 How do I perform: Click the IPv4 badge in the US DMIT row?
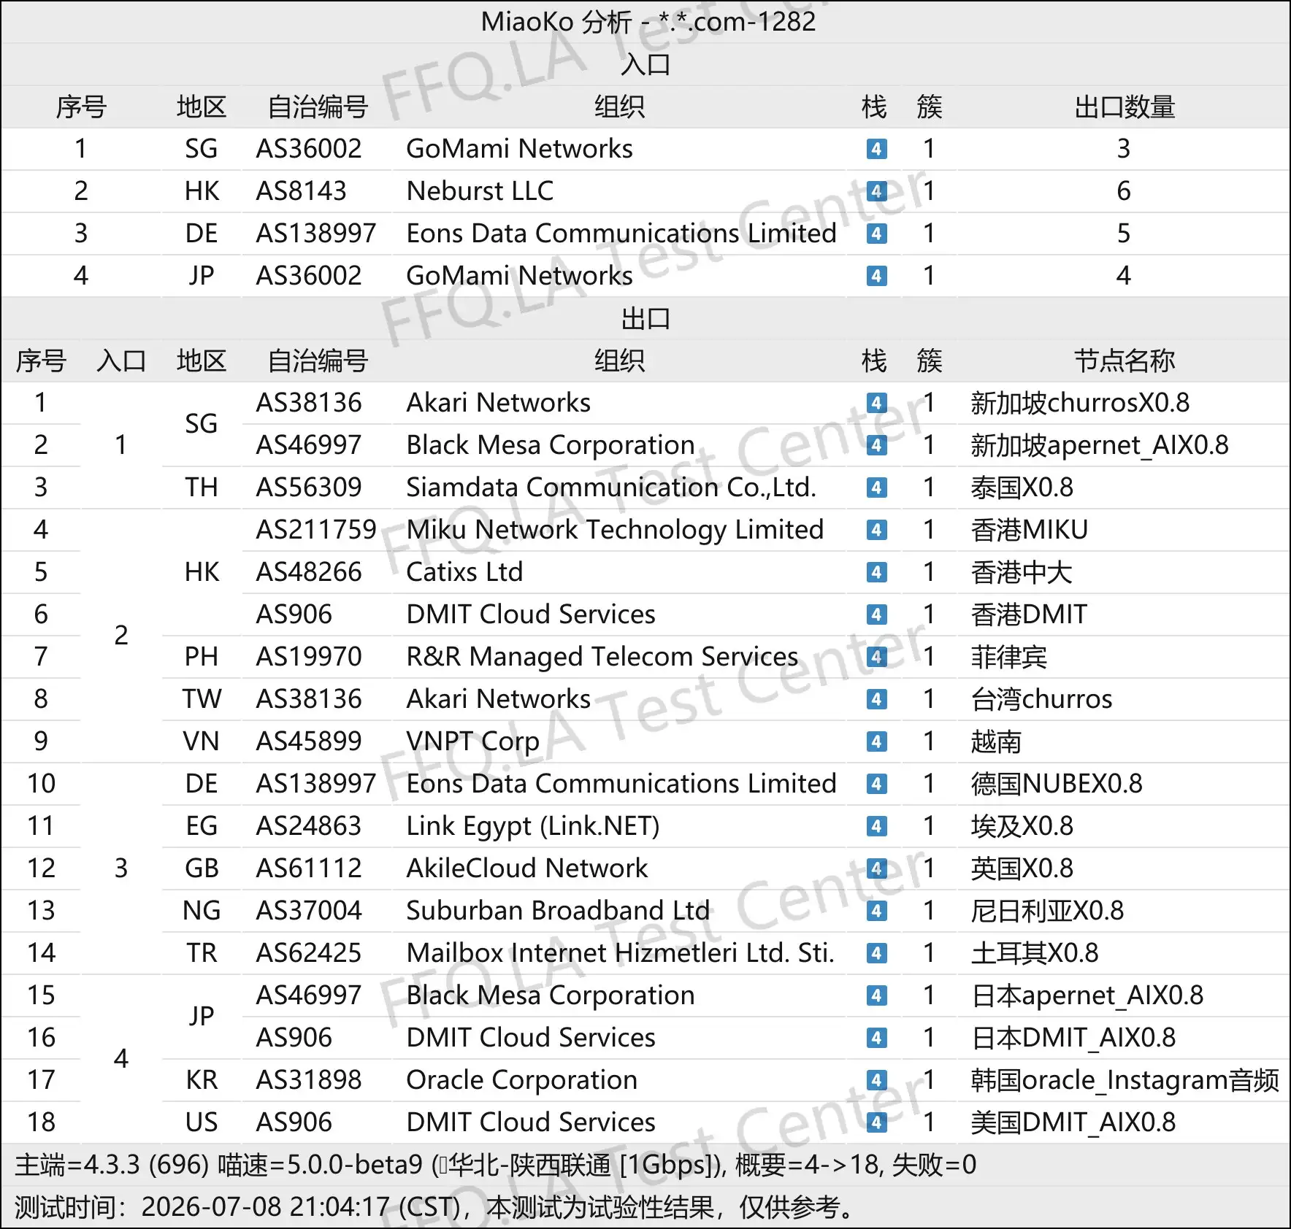coord(876,1122)
